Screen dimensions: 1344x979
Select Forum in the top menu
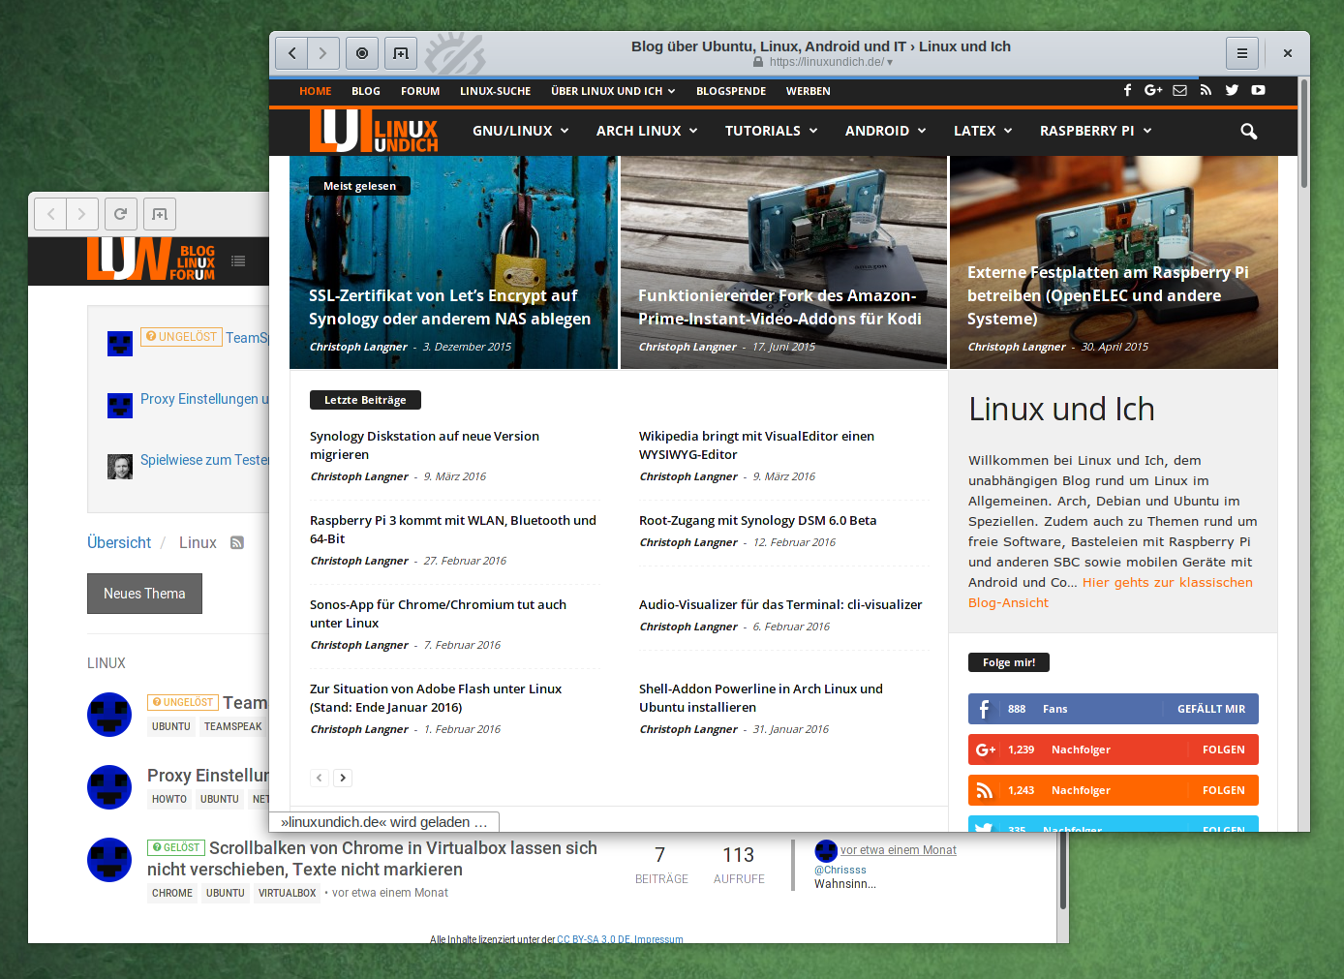(x=420, y=91)
